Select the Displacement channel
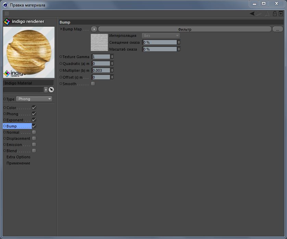The image size is (287, 239). (18, 138)
